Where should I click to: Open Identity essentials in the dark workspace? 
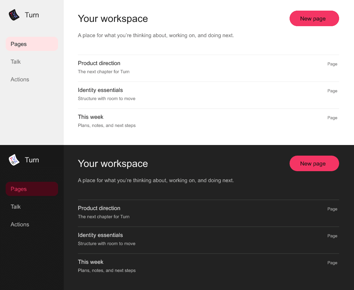pos(209,240)
